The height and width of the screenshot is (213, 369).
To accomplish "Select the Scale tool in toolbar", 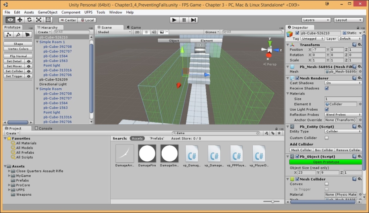I will [x=39, y=20].
